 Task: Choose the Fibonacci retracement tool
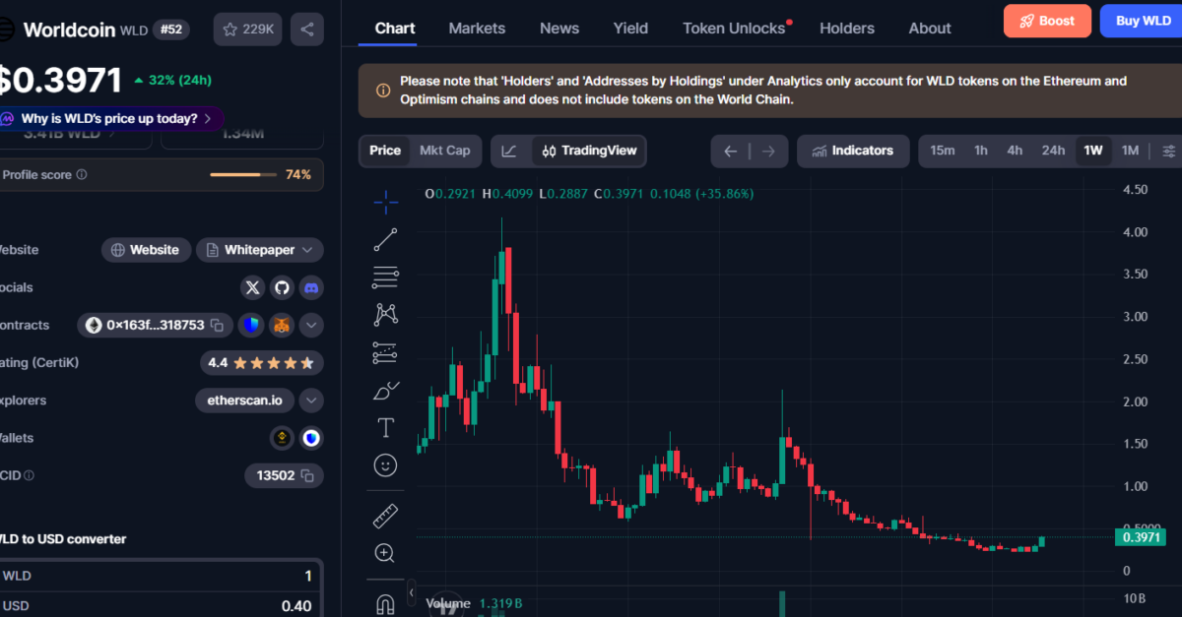pos(385,278)
